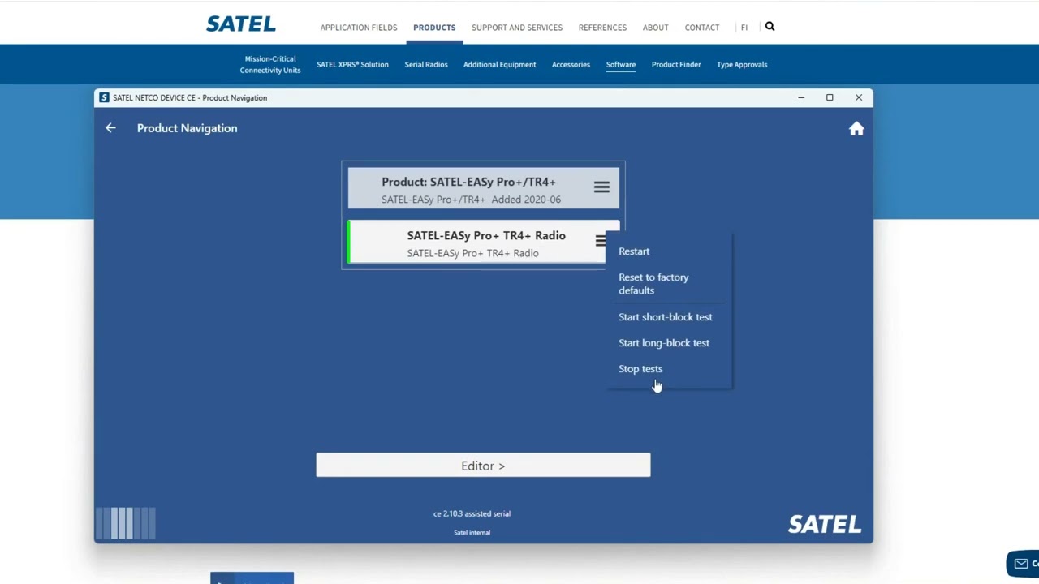The image size is (1039, 584).
Task: Choose Reset to factory defaults
Action: [x=653, y=284]
